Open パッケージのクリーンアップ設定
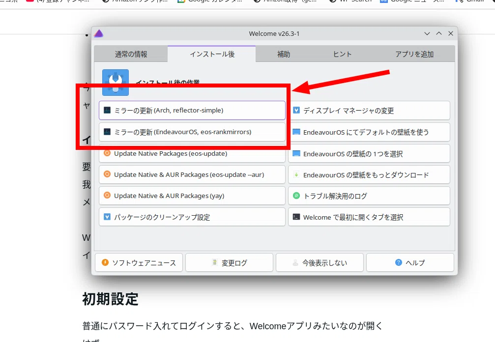The height and width of the screenshot is (342, 495). (192, 217)
